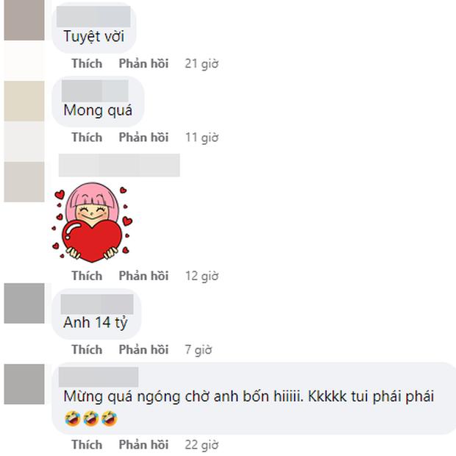Open avatar of the 'Anh 14 tỷ' commenter

pyautogui.click(x=24, y=303)
